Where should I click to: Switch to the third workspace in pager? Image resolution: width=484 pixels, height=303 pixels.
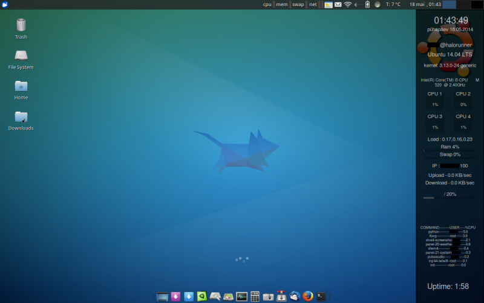(477, 4)
